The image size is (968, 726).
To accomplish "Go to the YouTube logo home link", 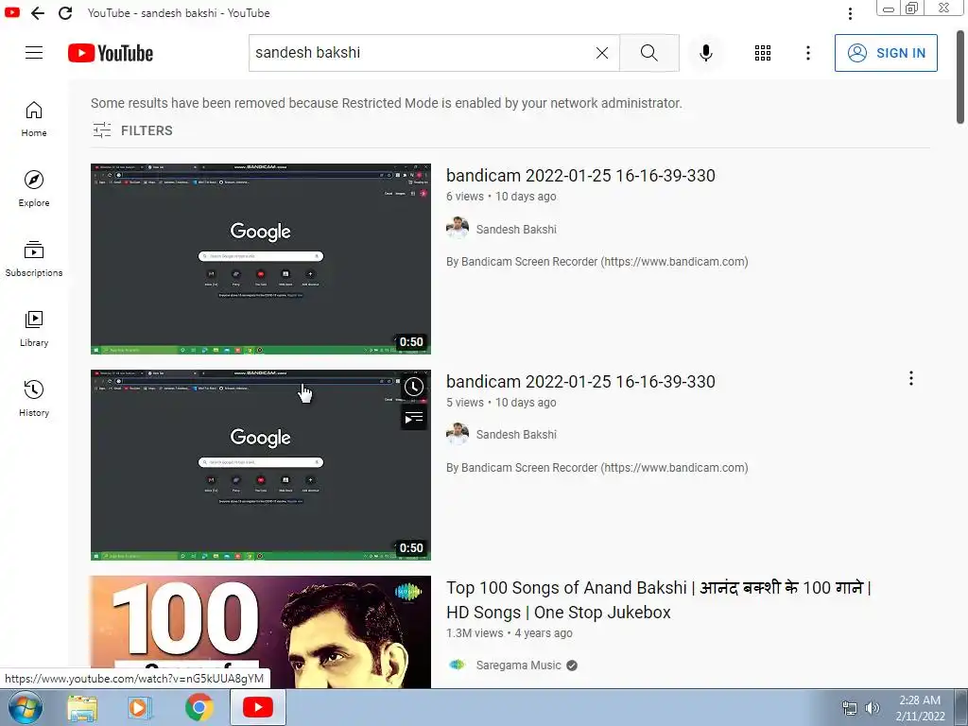I will click(111, 53).
